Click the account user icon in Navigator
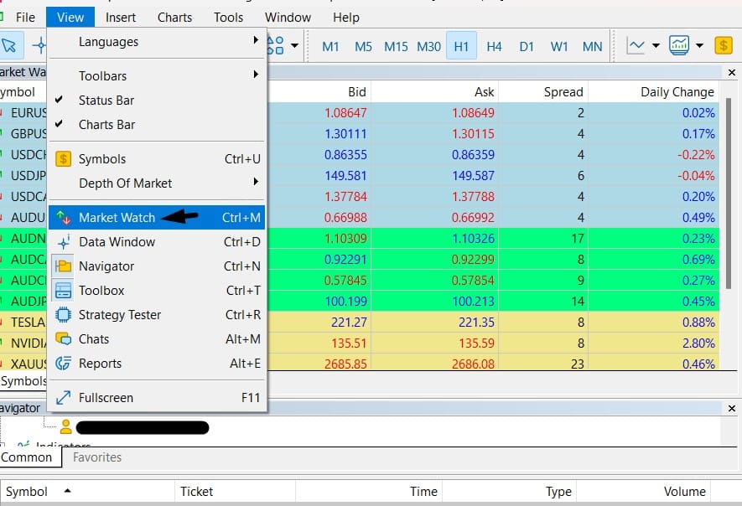The height and width of the screenshot is (506, 742). click(65, 427)
